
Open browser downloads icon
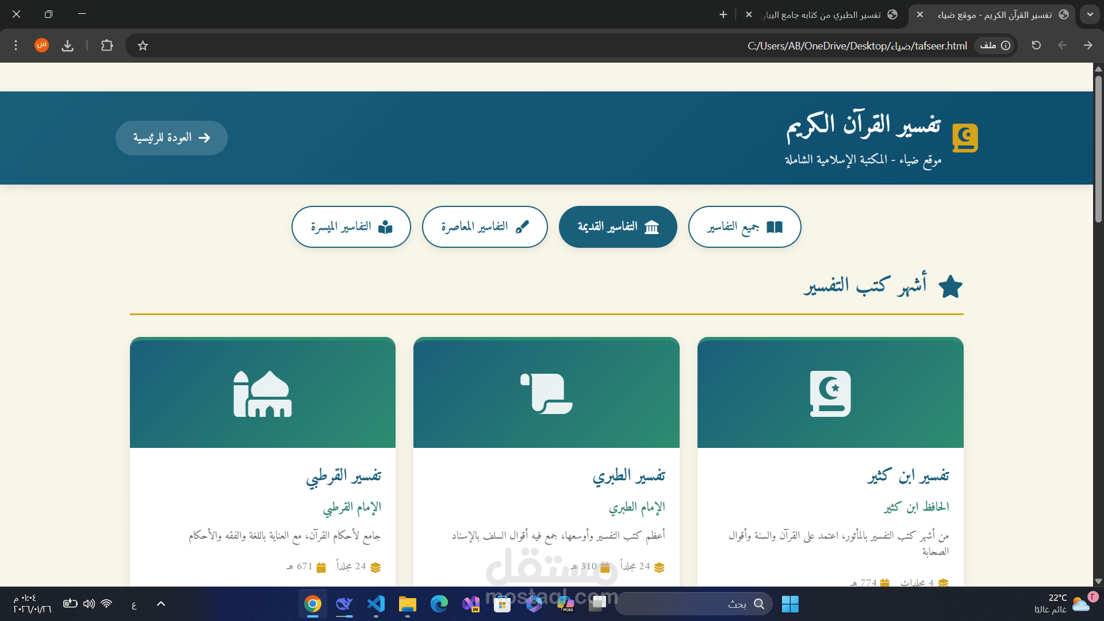(68, 45)
